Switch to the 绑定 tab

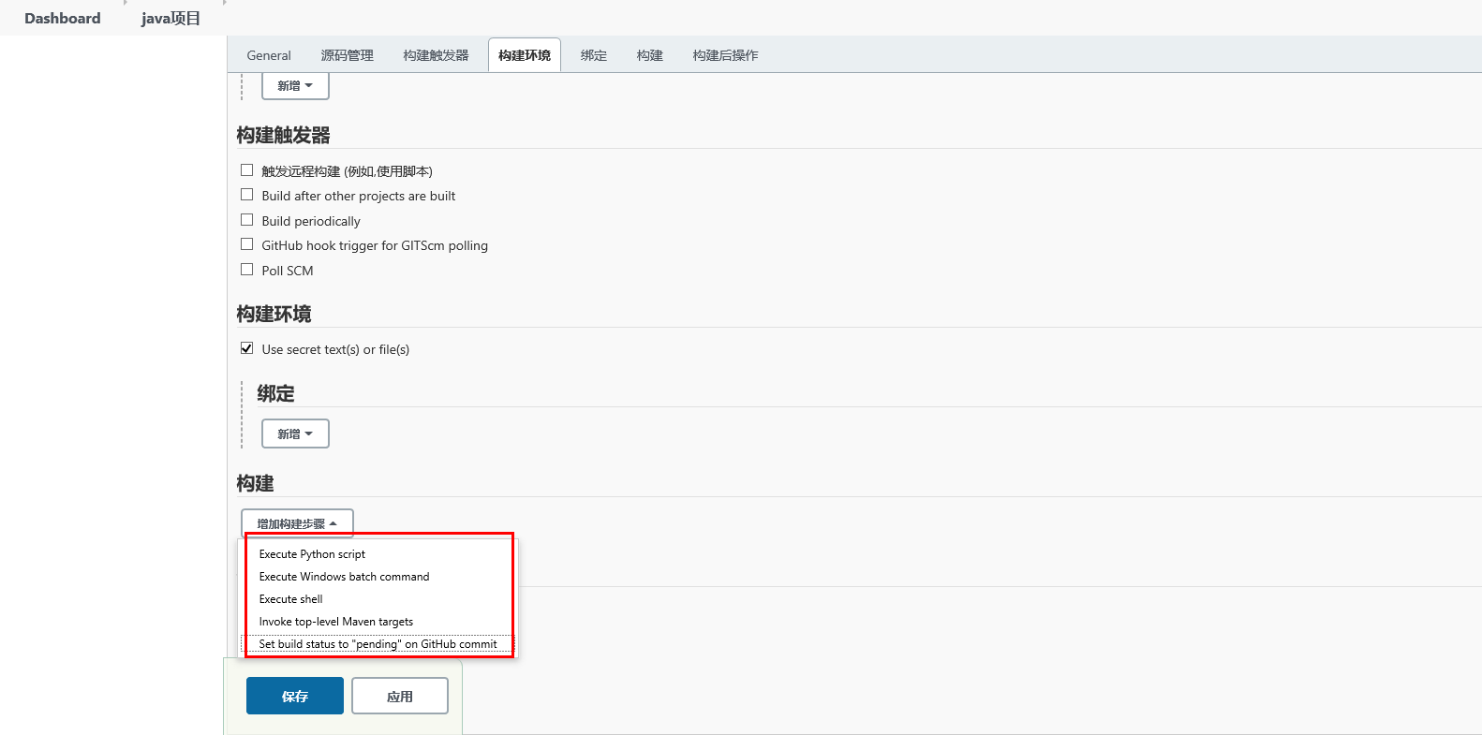(x=594, y=55)
